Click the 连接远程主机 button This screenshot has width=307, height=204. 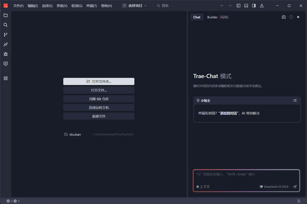pyautogui.click(x=99, y=108)
